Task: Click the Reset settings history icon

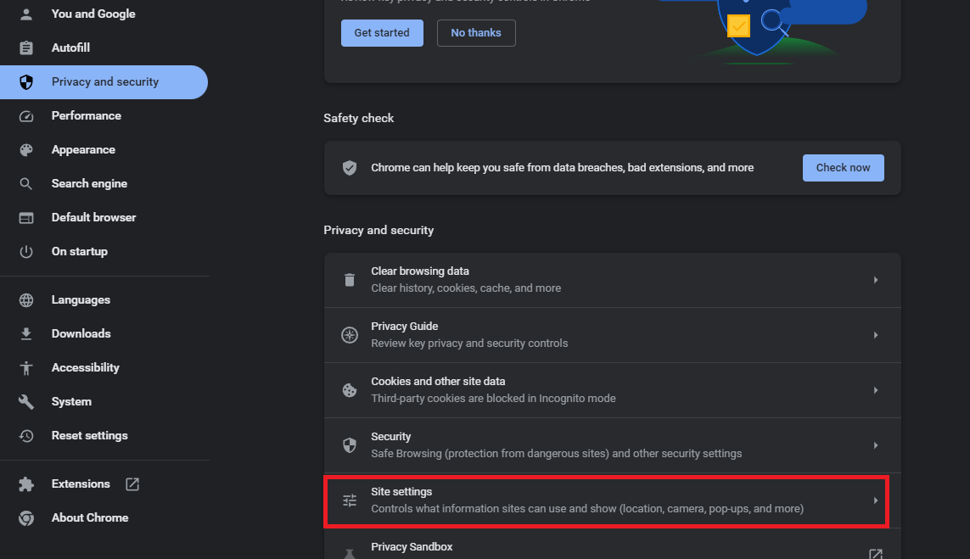Action: pos(26,436)
